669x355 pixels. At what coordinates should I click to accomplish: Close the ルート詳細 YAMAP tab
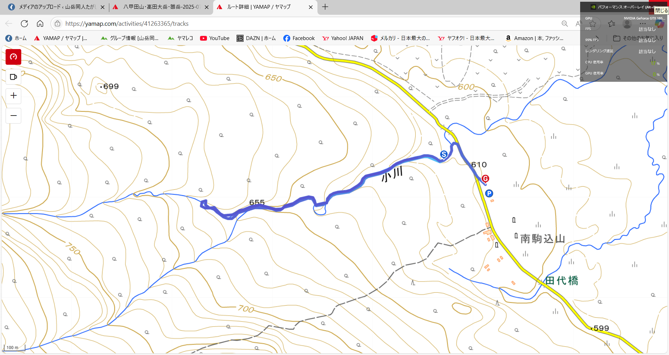click(x=311, y=7)
